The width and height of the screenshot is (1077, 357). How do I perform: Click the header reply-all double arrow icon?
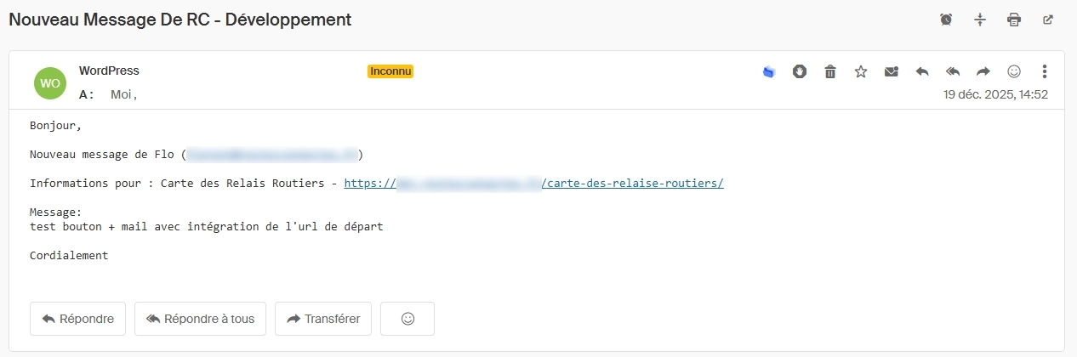point(953,71)
